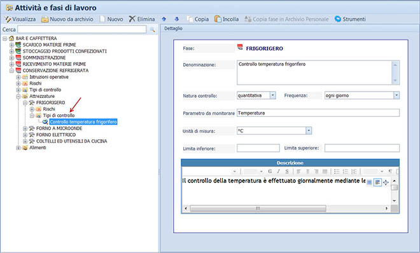The image size is (420, 253).
Task: Select STOCCAGGIO PRODOTTI CONFEZIONATI phase
Action: pos(64,51)
